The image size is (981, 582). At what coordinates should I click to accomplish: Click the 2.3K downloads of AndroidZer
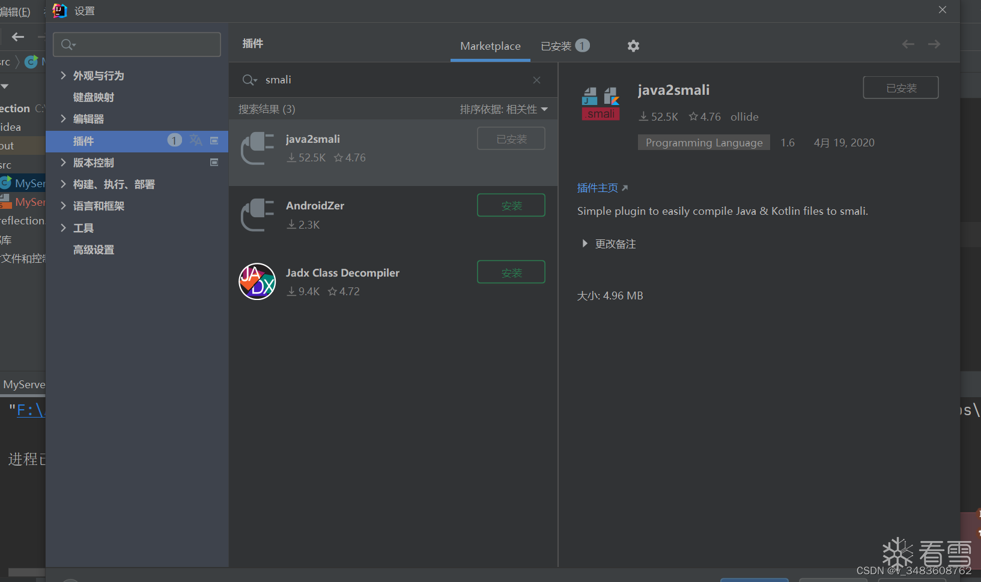pyautogui.click(x=303, y=225)
